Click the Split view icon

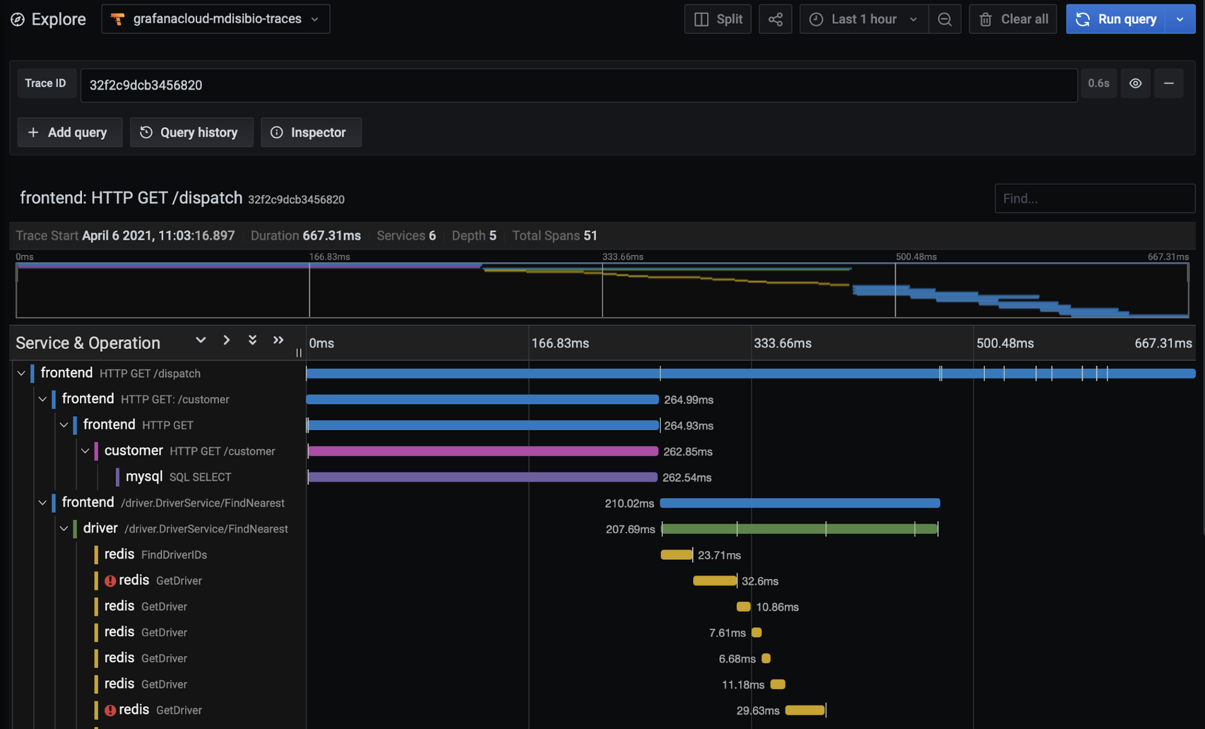pos(701,19)
